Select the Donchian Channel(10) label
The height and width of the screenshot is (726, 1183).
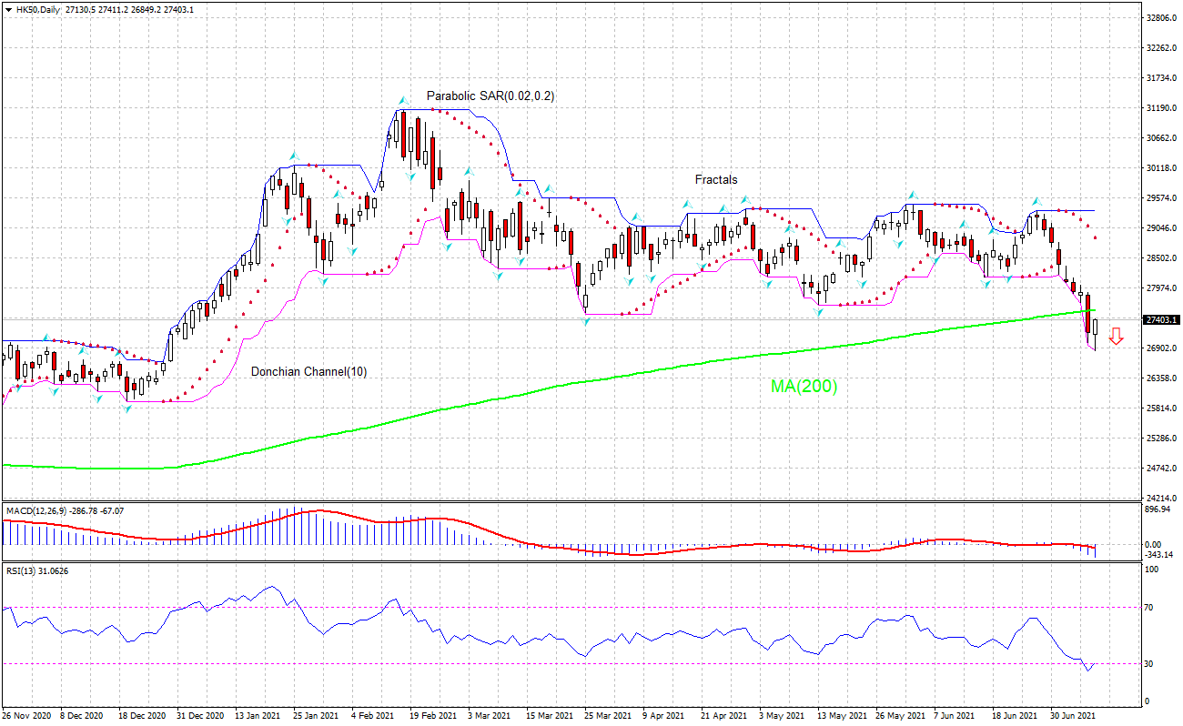[x=309, y=371]
